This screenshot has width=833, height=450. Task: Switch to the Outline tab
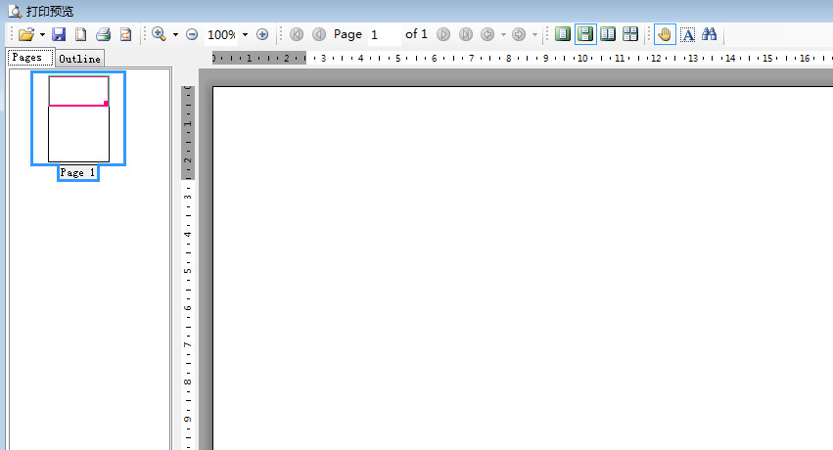click(79, 59)
